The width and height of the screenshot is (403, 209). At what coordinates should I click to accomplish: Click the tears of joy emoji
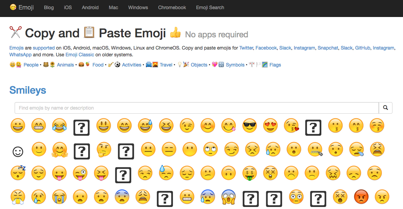59,126
